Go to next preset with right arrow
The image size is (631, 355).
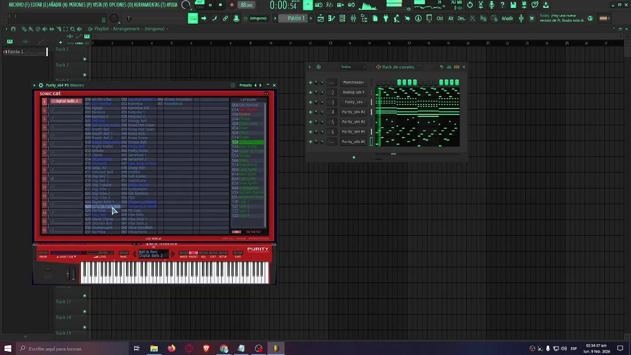click(x=260, y=85)
